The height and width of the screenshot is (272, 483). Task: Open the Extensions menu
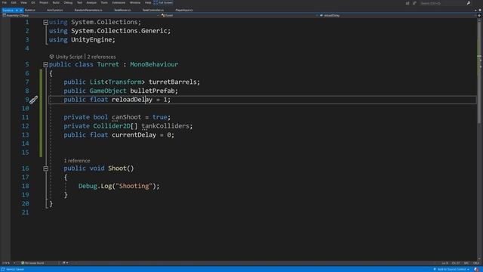tap(118, 2)
